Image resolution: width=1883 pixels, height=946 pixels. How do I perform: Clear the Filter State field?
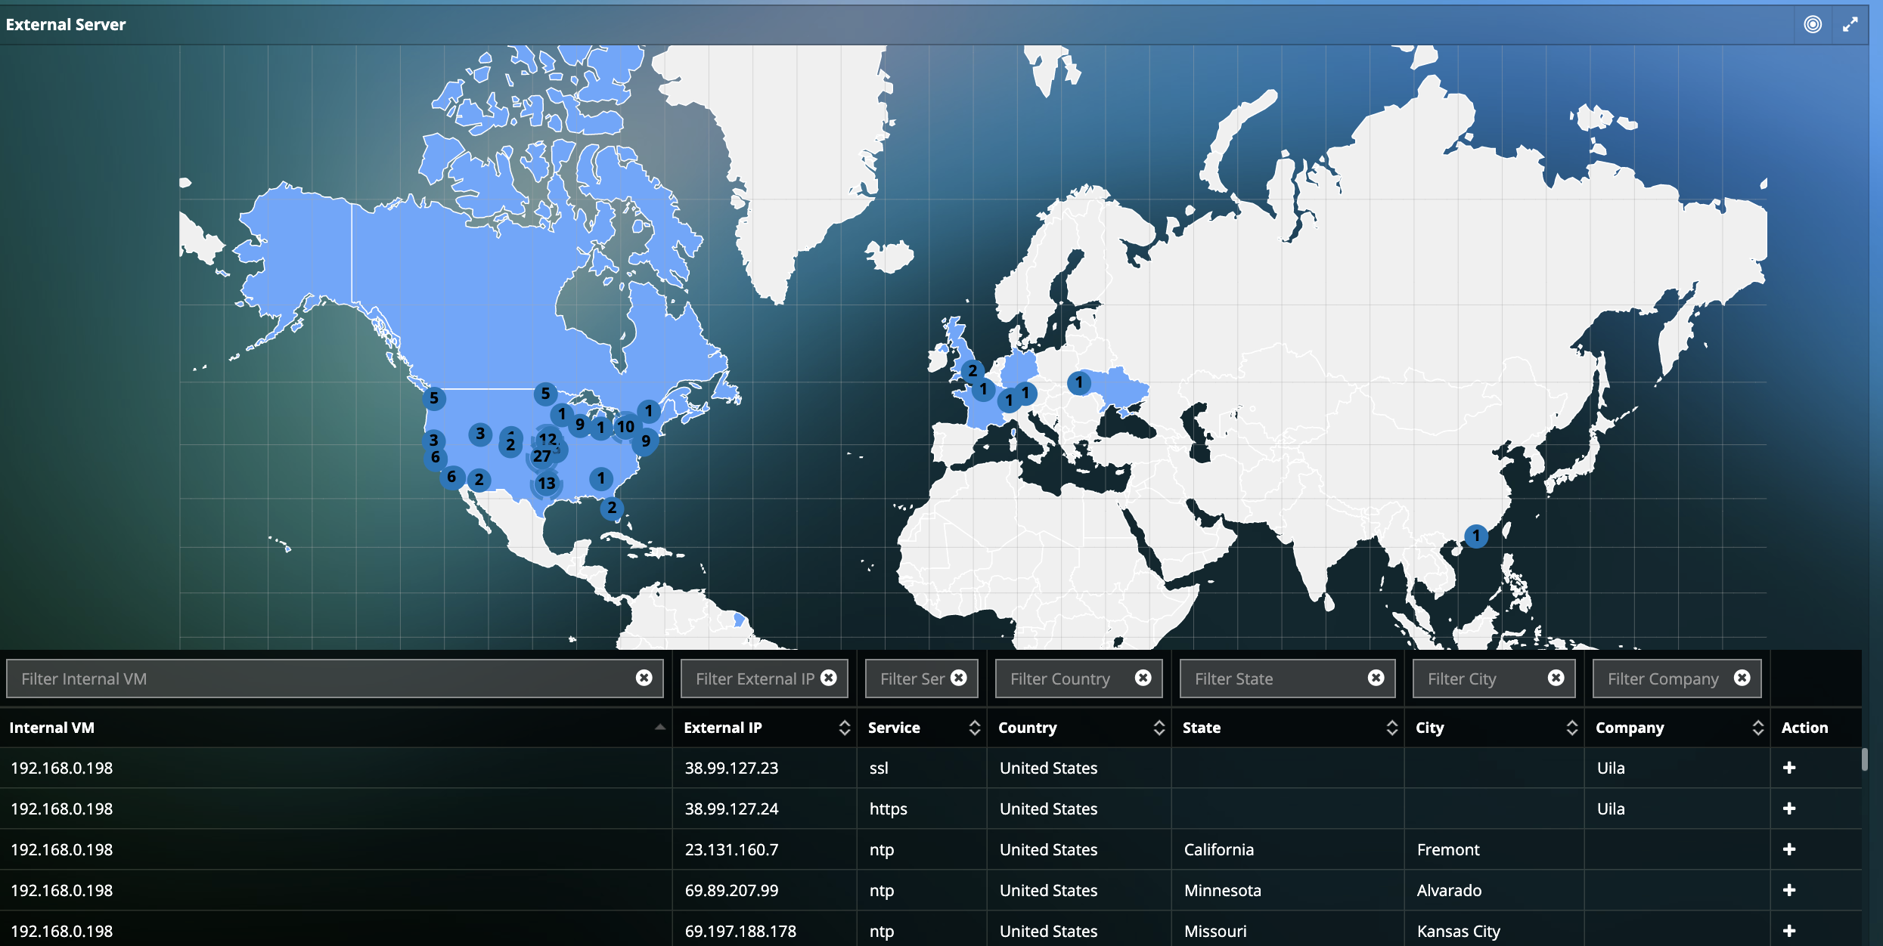(1376, 678)
